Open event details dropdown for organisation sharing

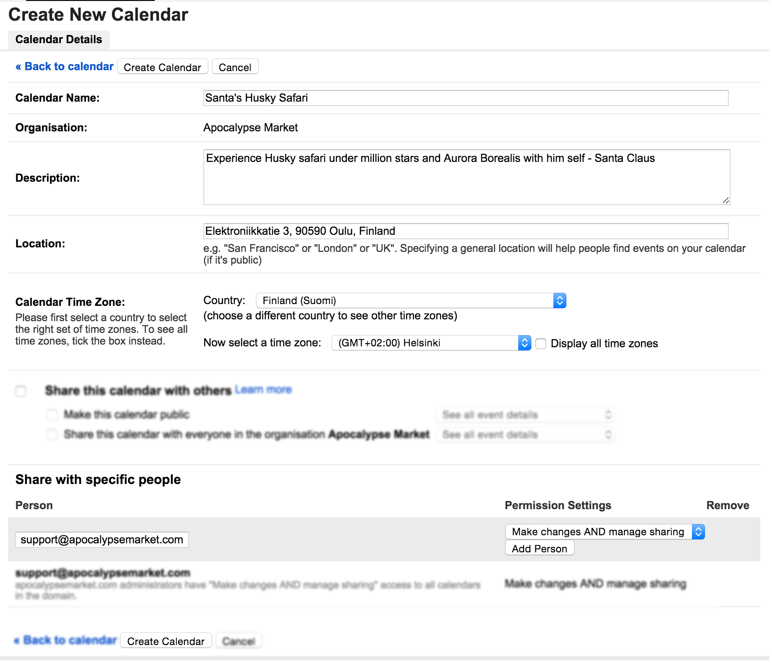[525, 435]
